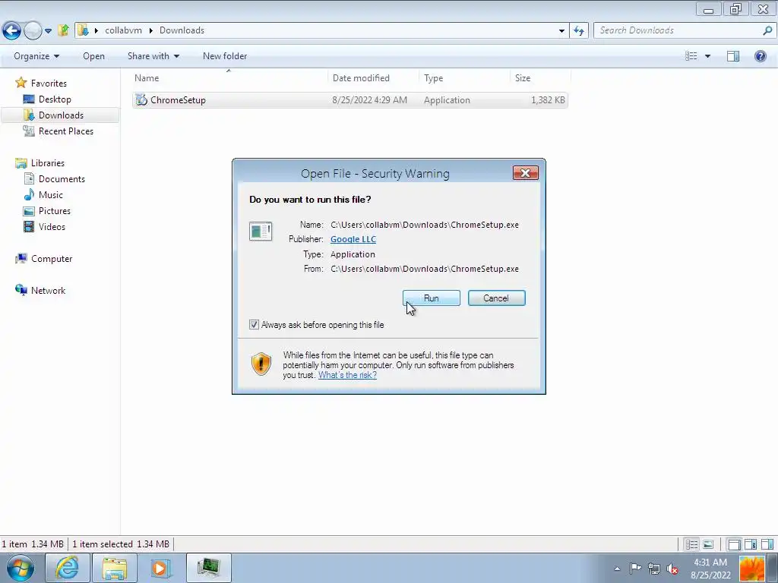Switch to details view in status bar
This screenshot has height=583, width=778.
691,544
